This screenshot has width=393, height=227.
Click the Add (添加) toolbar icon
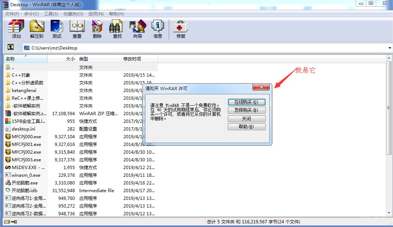point(16,26)
